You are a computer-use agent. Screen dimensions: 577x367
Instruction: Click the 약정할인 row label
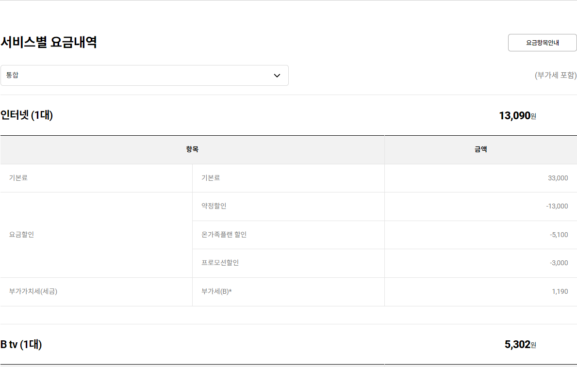point(214,206)
